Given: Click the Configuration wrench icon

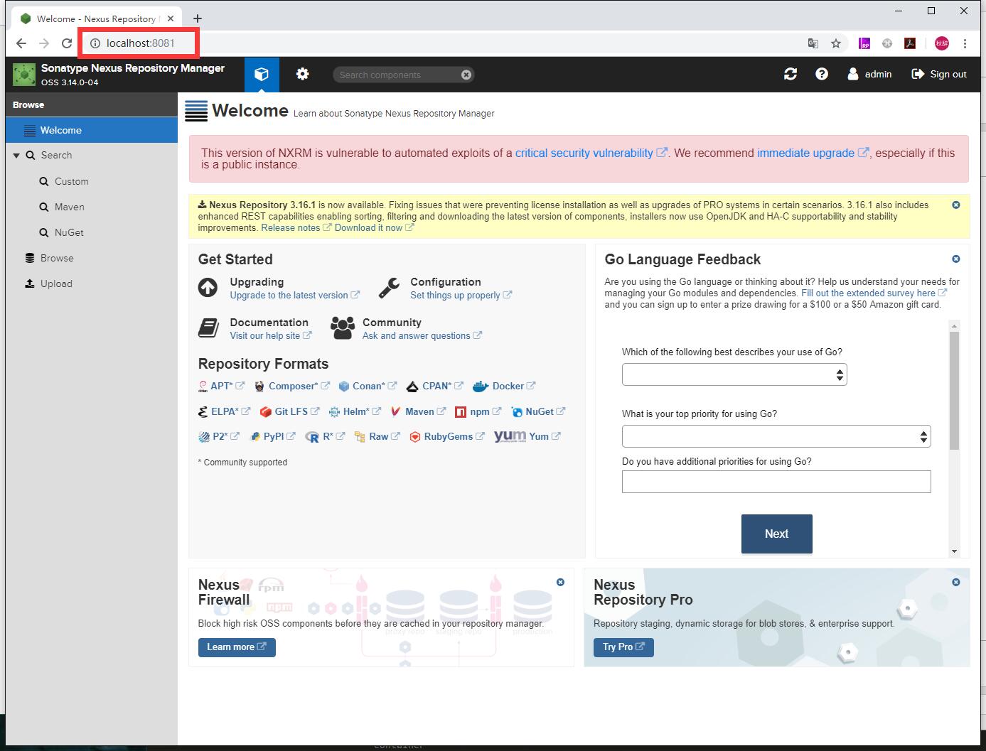Looking at the screenshot, I should (389, 287).
